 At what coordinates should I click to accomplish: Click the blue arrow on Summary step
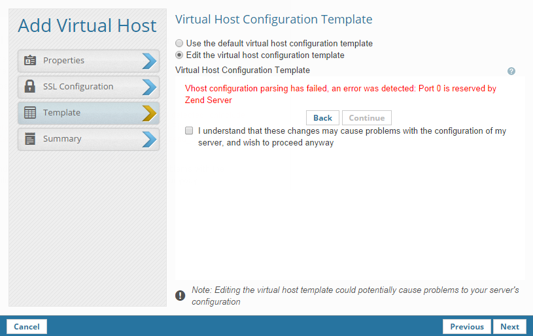click(149, 139)
